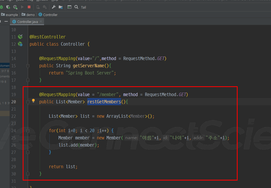This screenshot has width=271, height=188.
Task: Click ArrayList on line 22
Action: click(x=117, y=116)
